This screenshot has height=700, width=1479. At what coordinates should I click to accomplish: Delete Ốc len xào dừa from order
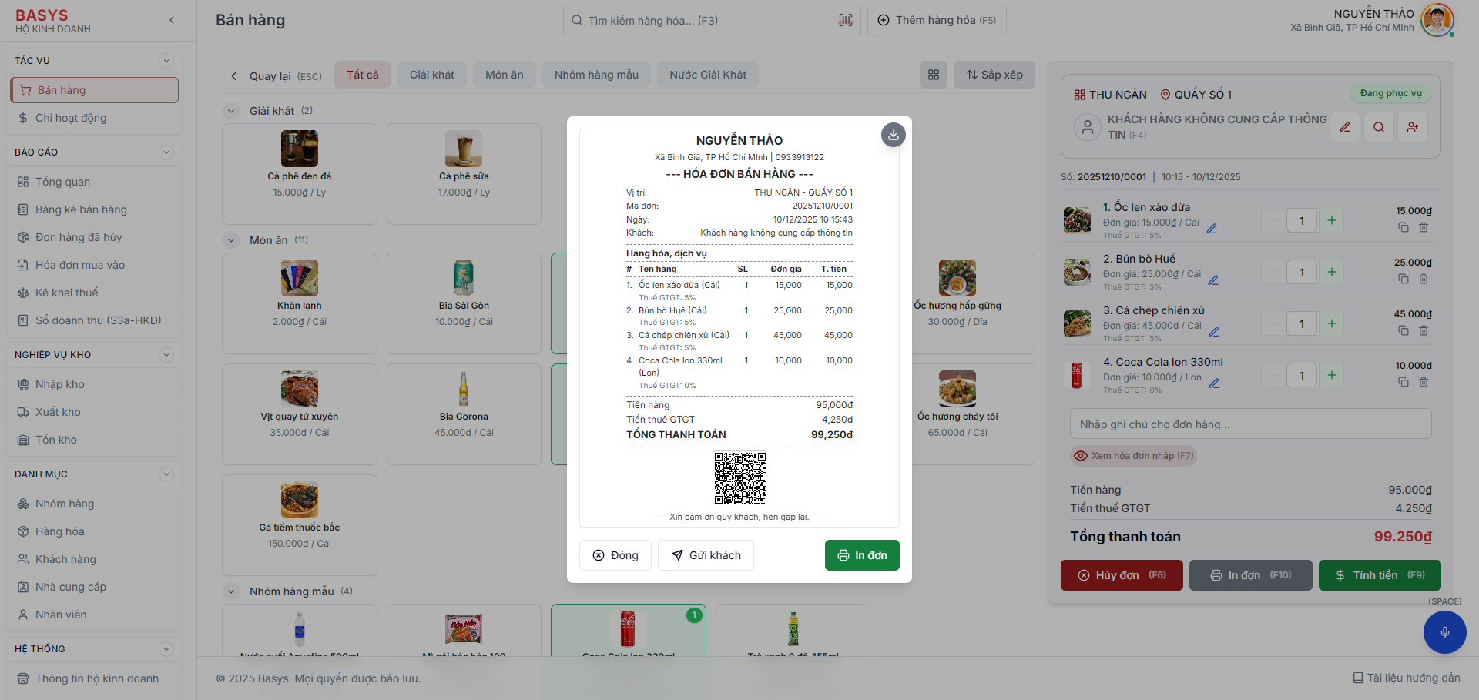(1424, 227)
